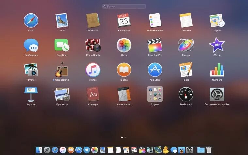This screenshot has height=155, width=248.
Task: Launch Сообщения from the Launchpad grid
Action: (x=31, y=45)
